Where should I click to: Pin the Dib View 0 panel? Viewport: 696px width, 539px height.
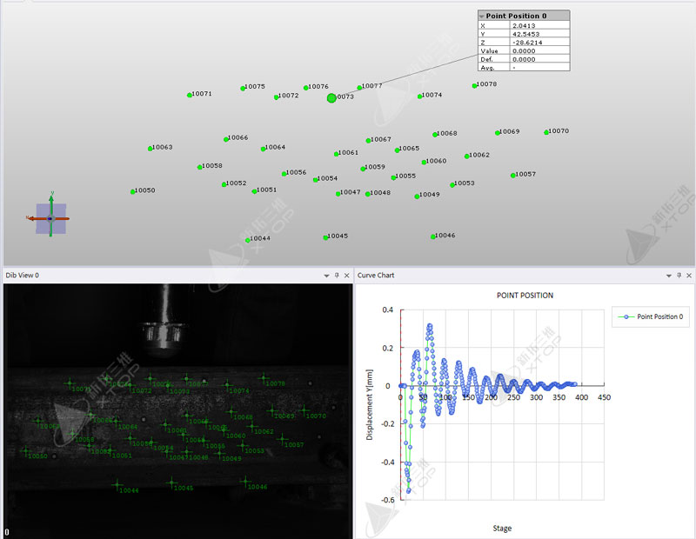pos(337,276)
